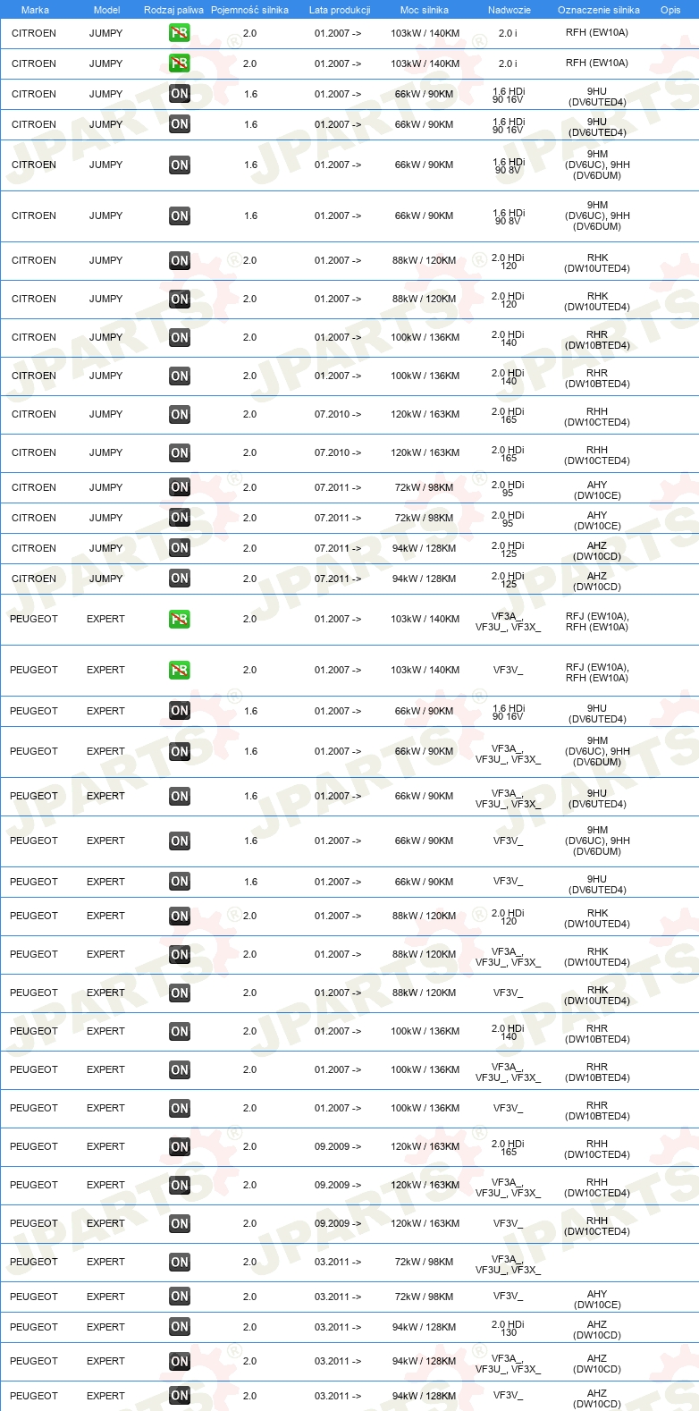Select '9HU (DW6UTED4)' in the Peugeot 1.6 HDi 90 16V row
699x1411 pixels.
(x=597, y=714)
